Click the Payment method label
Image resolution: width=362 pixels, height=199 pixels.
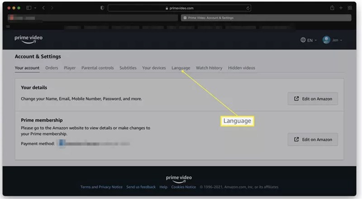[38, 143]
